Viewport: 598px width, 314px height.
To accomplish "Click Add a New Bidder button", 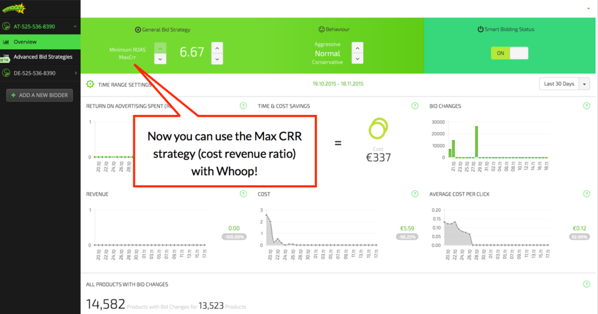I will click(x=40, y=95).
